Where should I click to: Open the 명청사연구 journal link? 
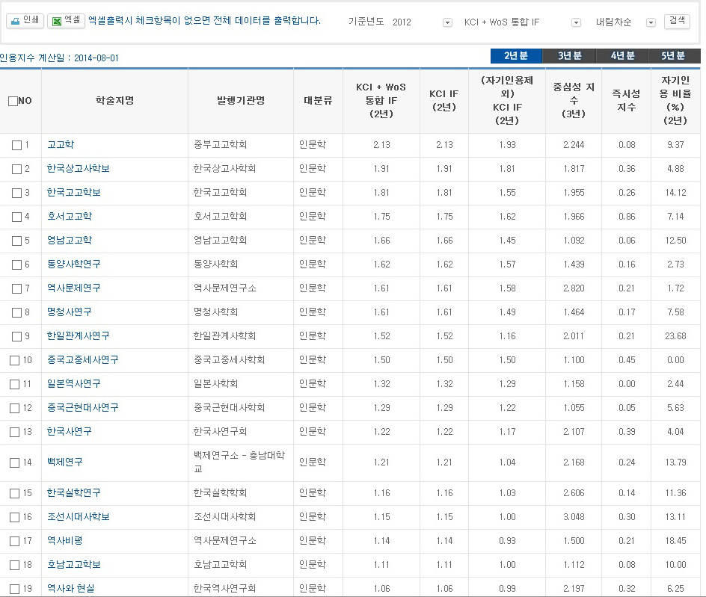[70, 312]
